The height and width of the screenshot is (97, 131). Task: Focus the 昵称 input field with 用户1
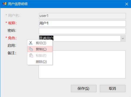82,24
